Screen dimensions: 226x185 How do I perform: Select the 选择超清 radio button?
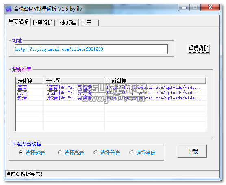32,153
